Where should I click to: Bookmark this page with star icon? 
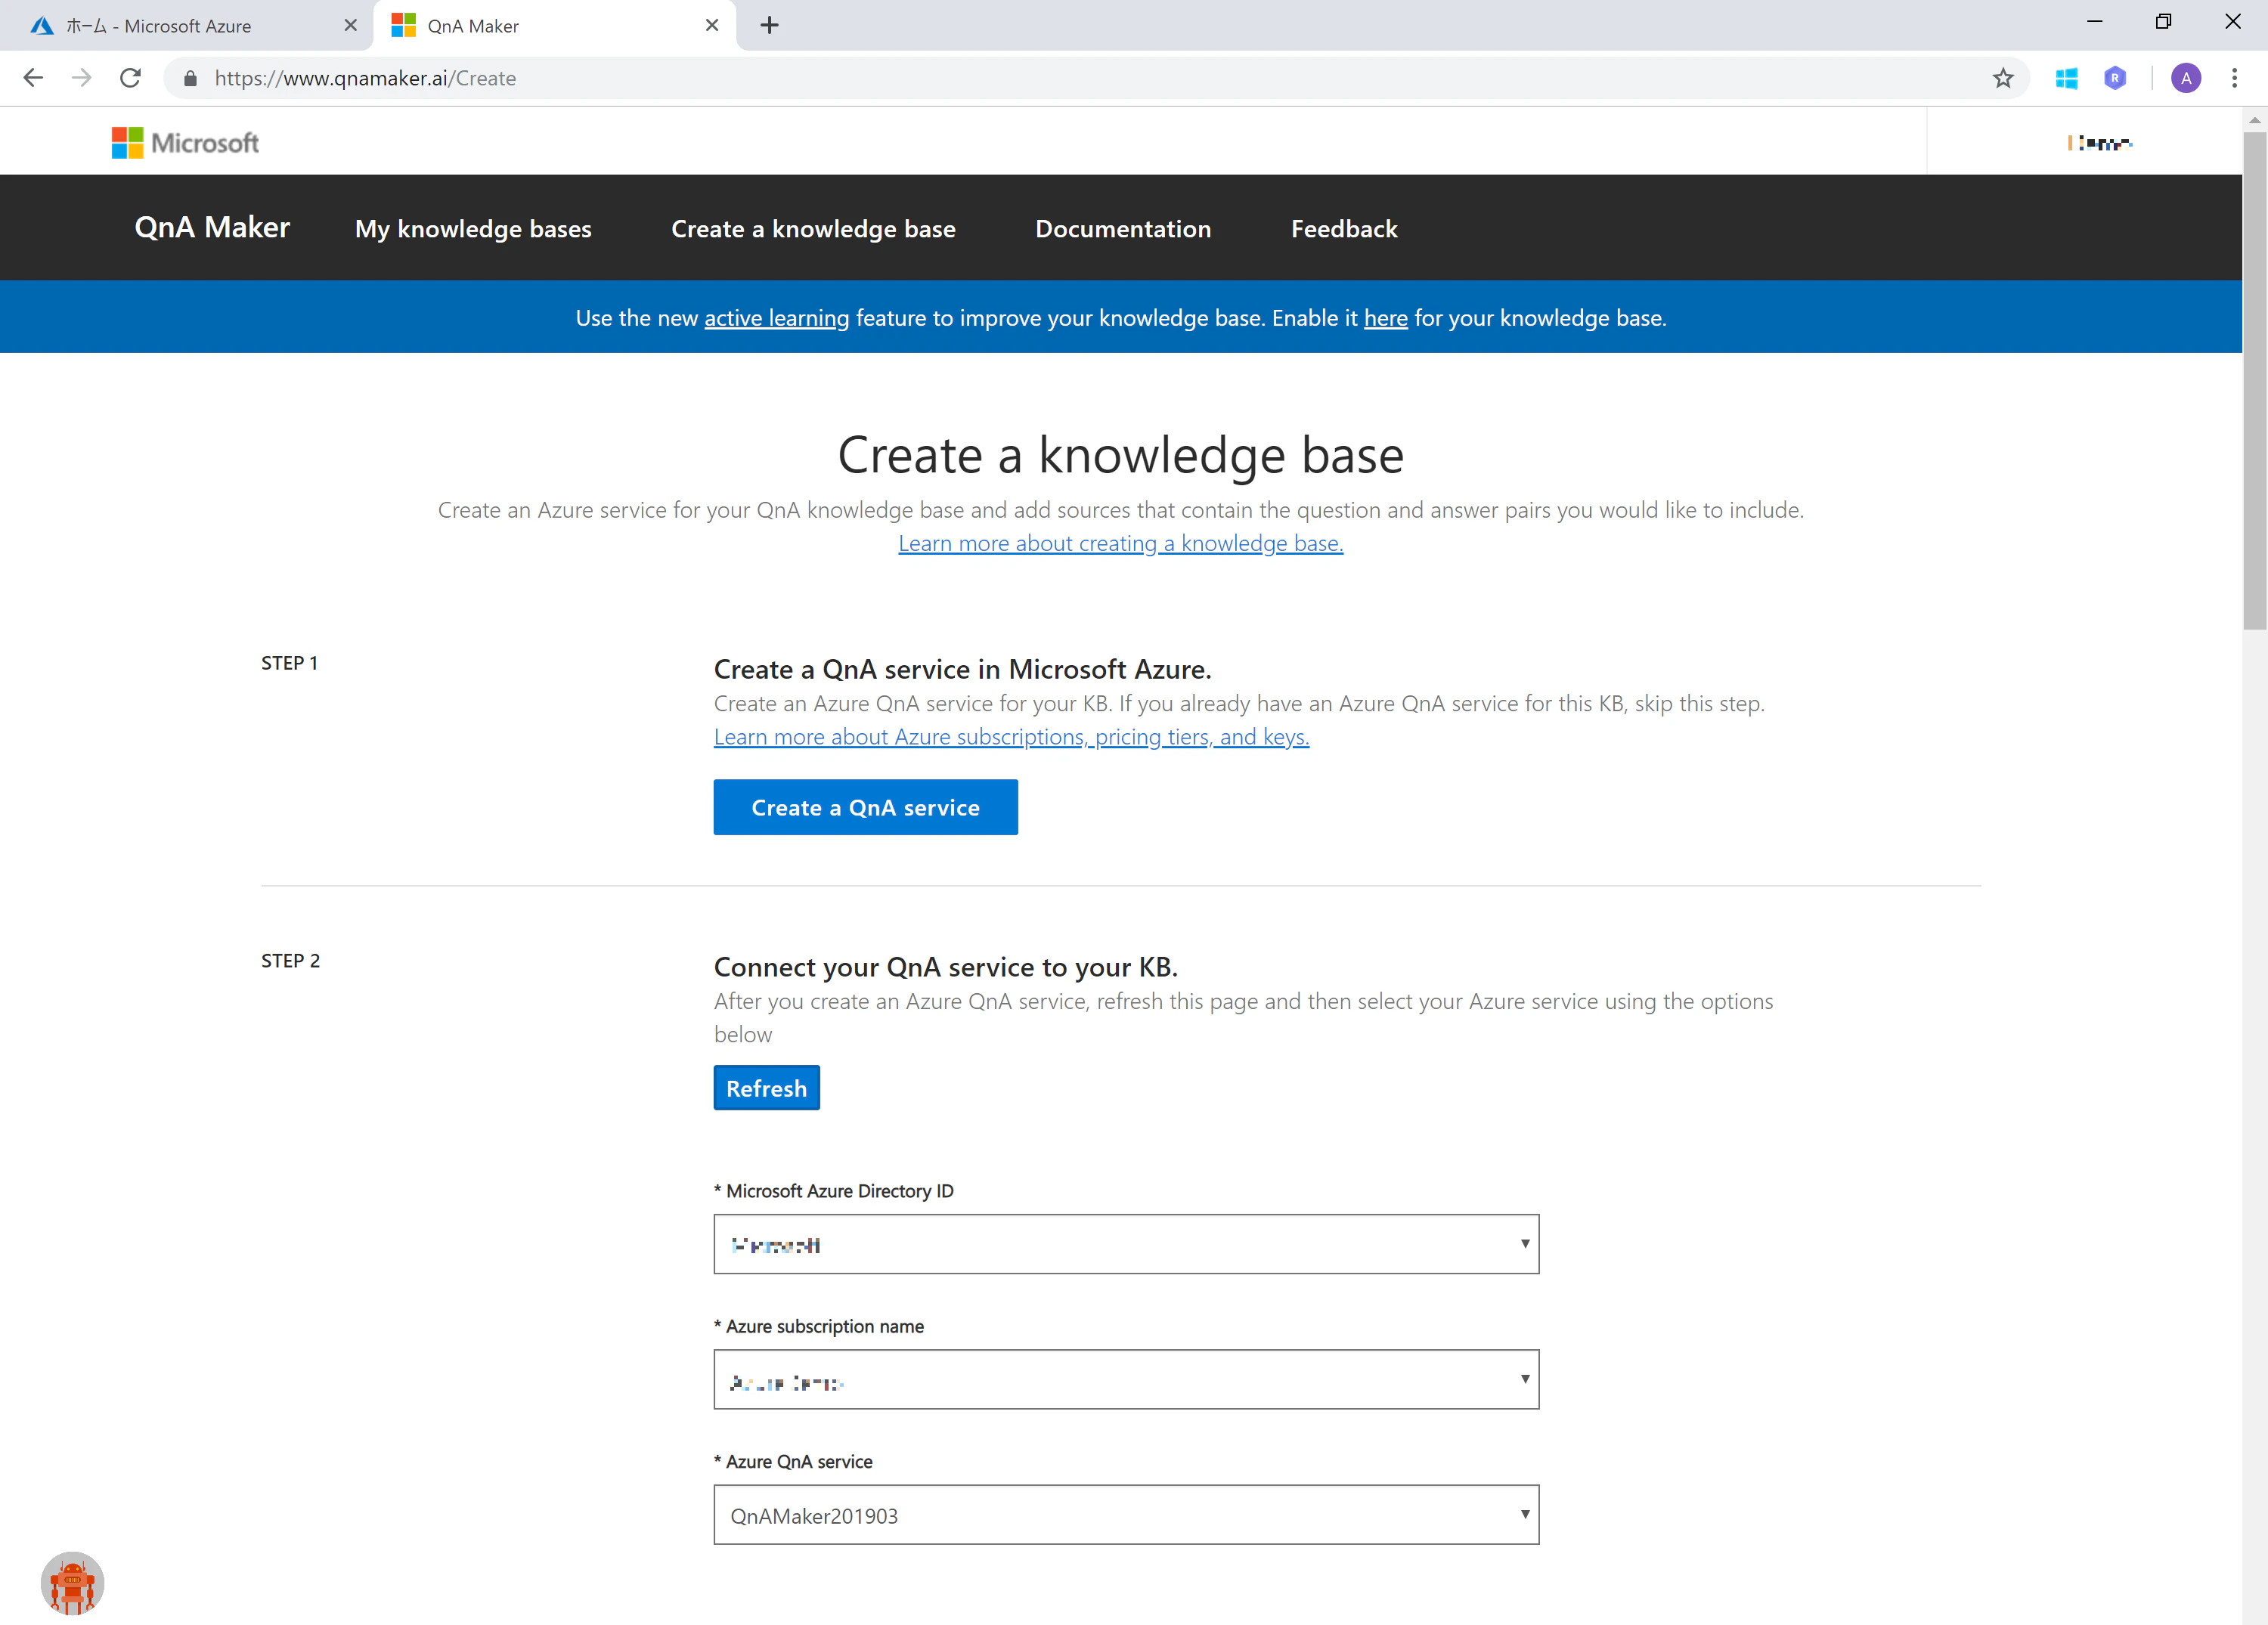(x=2003, y=78)
